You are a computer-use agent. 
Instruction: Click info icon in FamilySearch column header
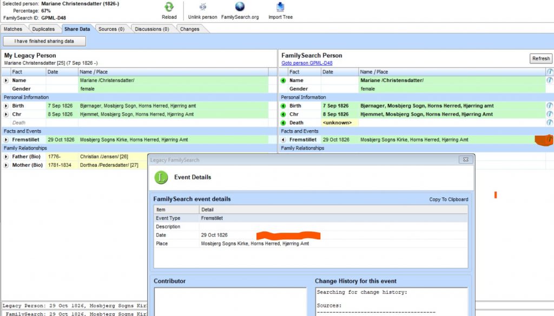coord(550,72)
